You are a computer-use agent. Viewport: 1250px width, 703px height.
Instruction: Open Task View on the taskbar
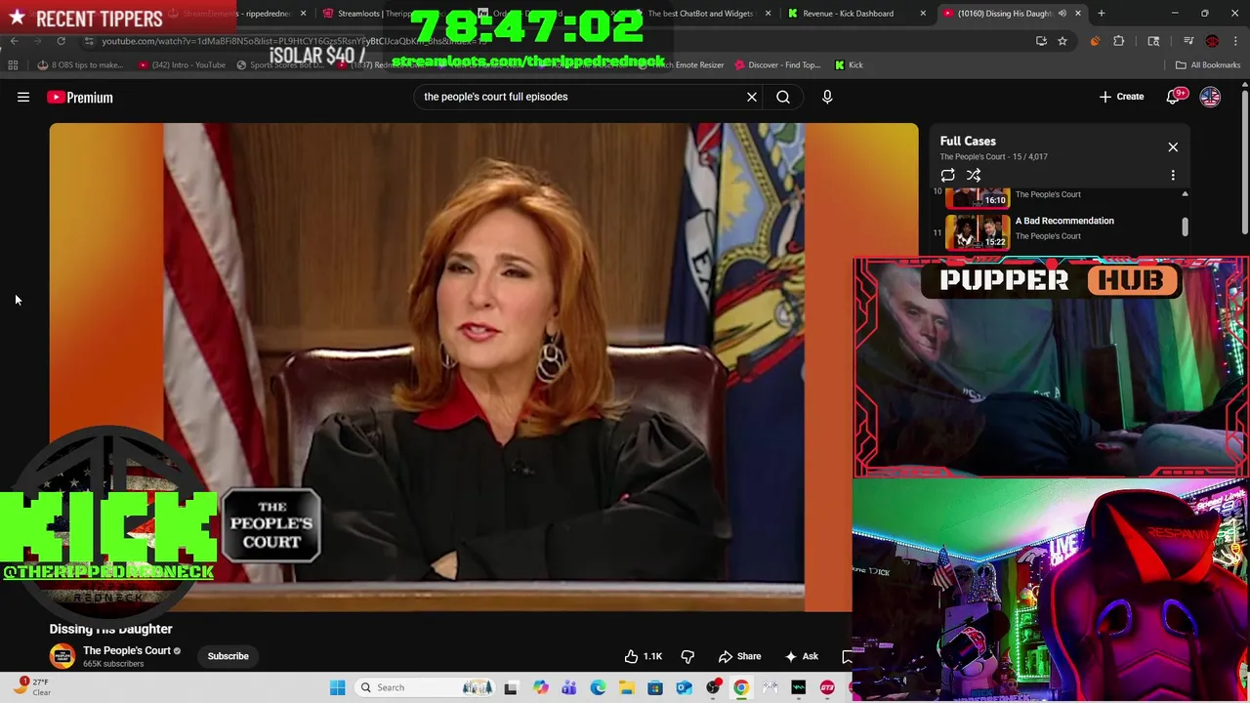tap(511, 687)
